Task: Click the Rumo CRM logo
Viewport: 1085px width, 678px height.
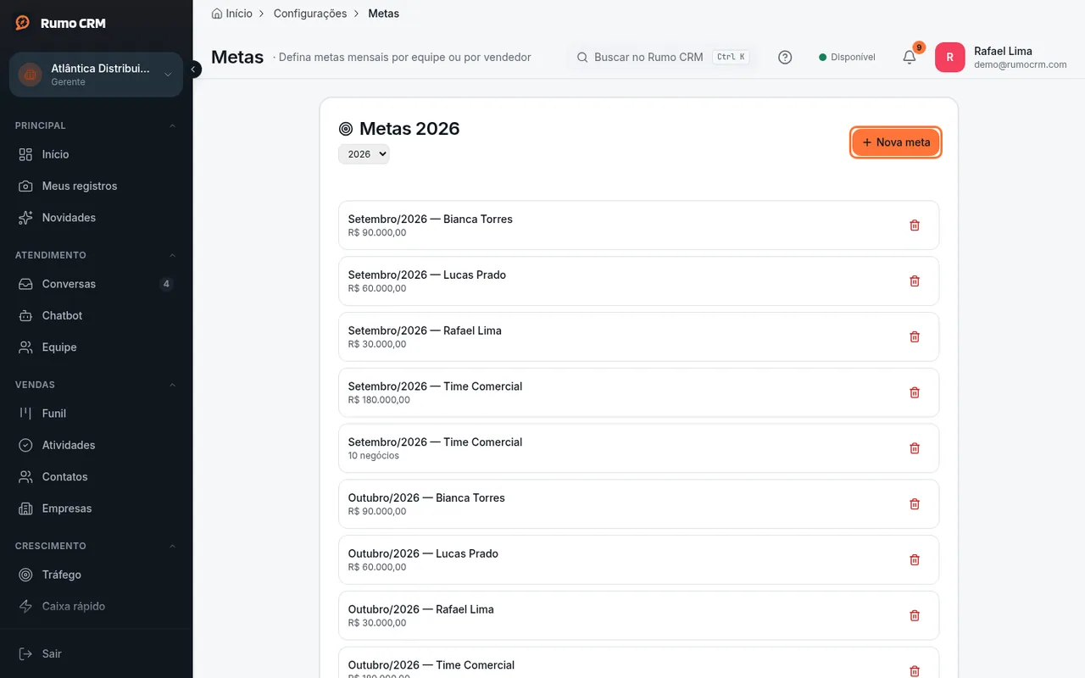Action: tap(61, 23)
